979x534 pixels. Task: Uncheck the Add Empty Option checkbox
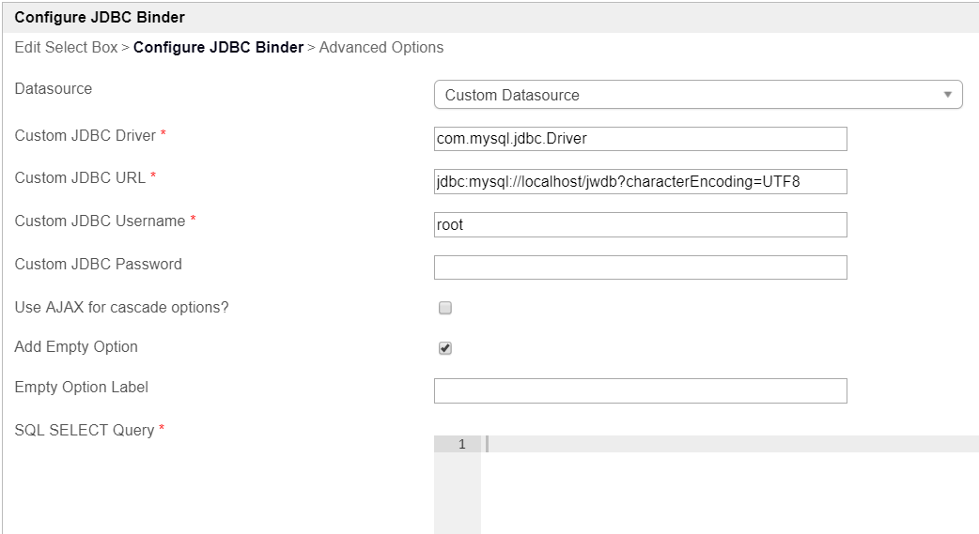tap(445, 348)
